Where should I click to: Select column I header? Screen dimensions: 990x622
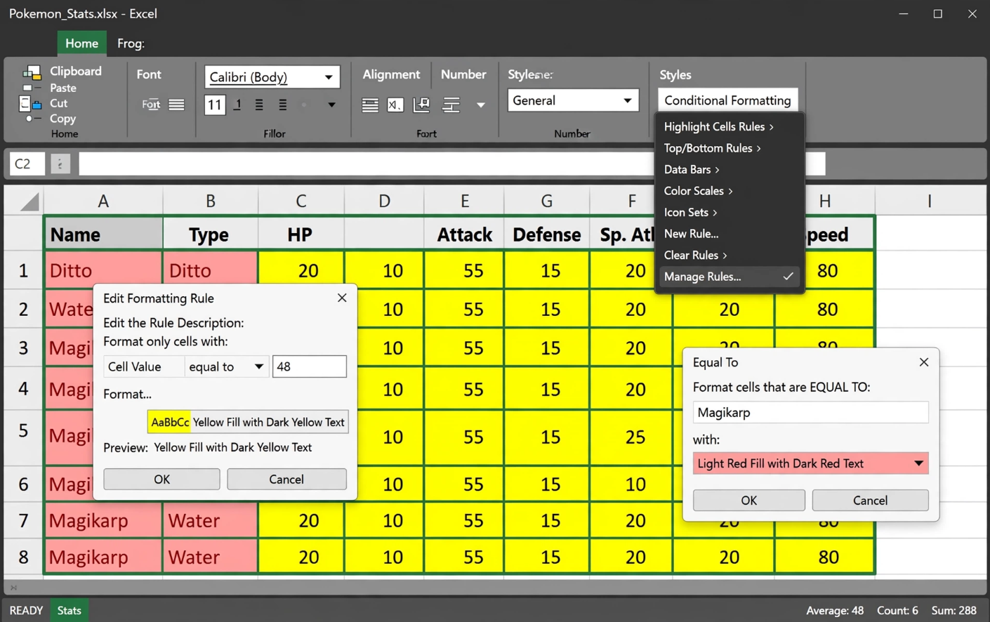[930, 201]
